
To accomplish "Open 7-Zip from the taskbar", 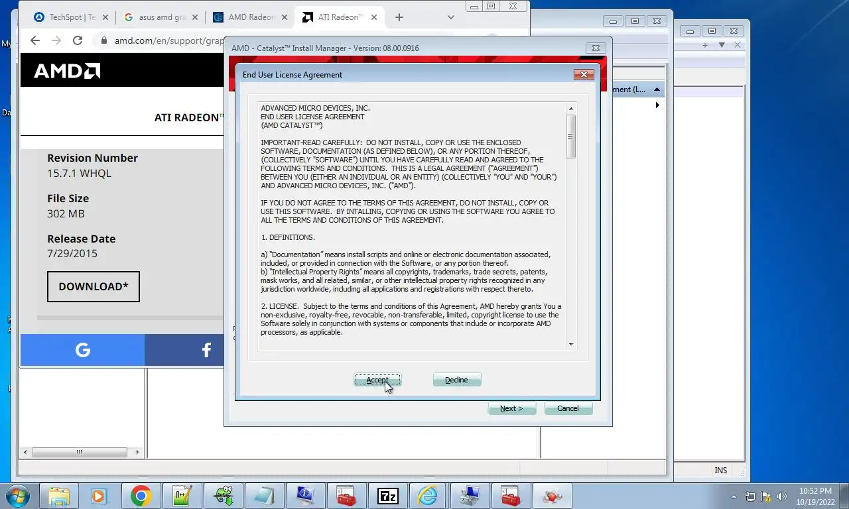I will pos(387,496).
